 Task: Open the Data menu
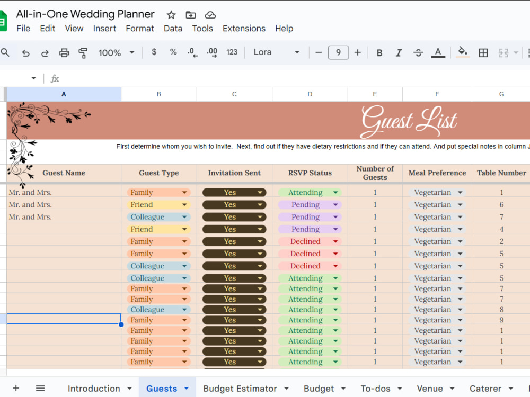tap(173, 29)
